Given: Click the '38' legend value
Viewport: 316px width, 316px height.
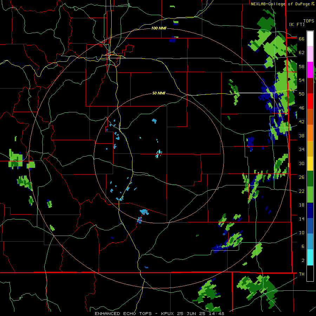Looking at the screenshot, I should tap(302, 136).
